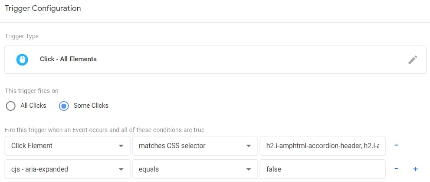Open the equals operator dropdown
Image resolution: width=430 pixels, height=182 pixels.
click(x=194, y=169)
